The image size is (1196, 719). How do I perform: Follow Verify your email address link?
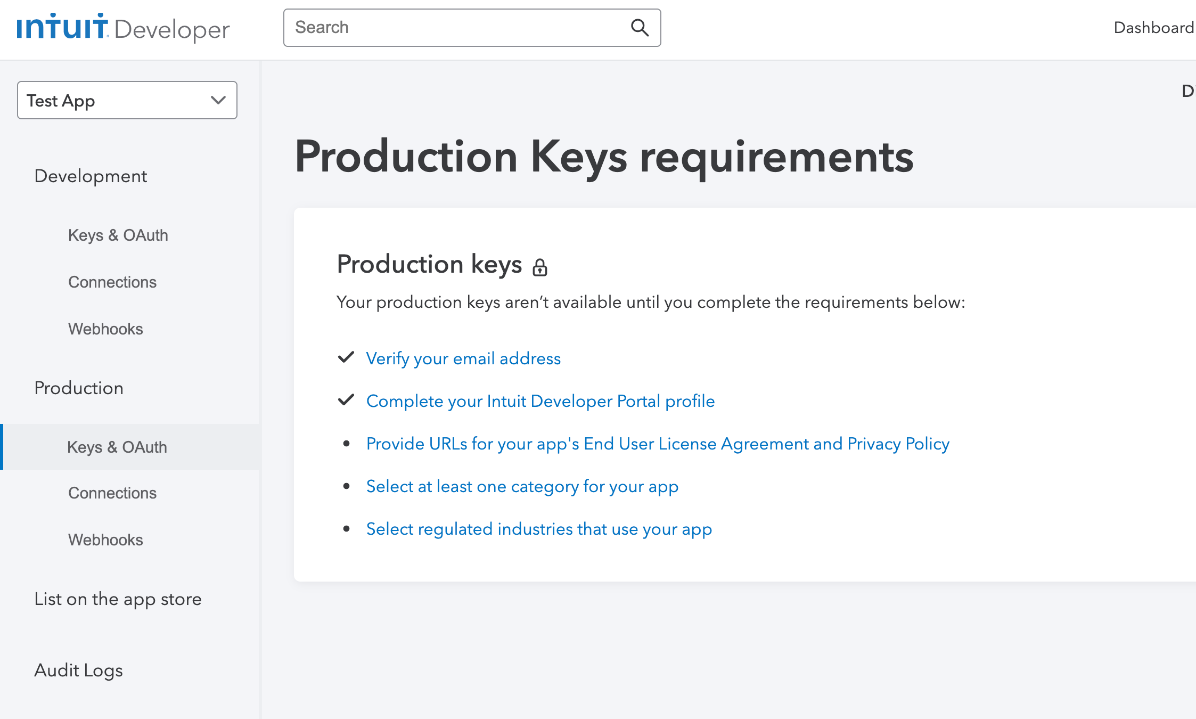tap(463, 358)
